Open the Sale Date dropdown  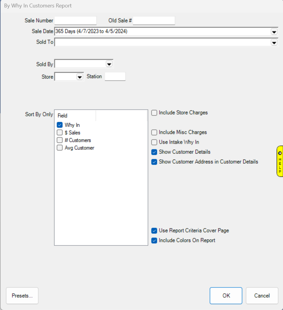(274, 32)
